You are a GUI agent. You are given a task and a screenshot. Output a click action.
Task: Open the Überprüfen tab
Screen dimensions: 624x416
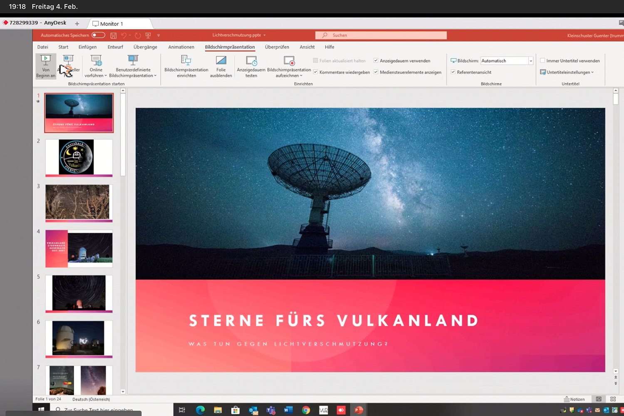pos(277,47)
